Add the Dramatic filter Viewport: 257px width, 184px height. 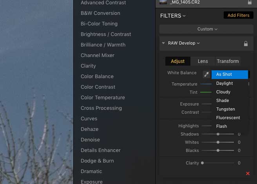(x=91, y=171)
